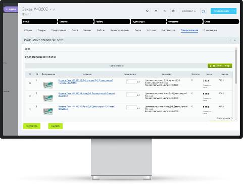Click the price change link in row 3
243x184 pixels.
pyautogui.click(x=207, y=112)
